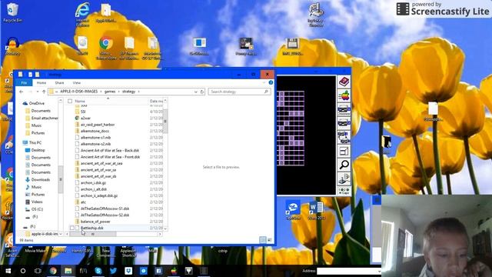The width and height of the screenshot is (492, 277).
Task: Open the Google Chrome desktop shortcut
Action: [106, 47]
